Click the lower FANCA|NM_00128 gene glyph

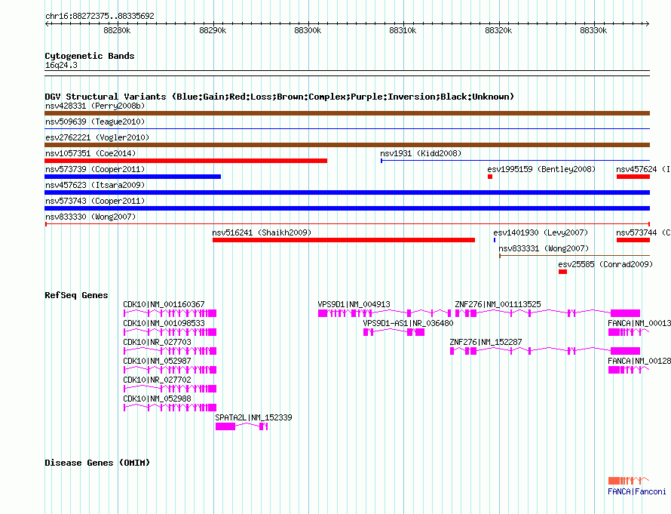point(629,370)
